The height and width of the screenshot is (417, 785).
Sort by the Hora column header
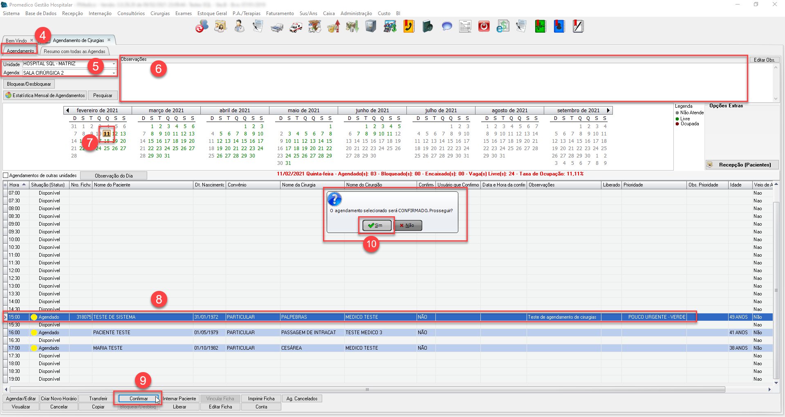[x=18, y=185]
